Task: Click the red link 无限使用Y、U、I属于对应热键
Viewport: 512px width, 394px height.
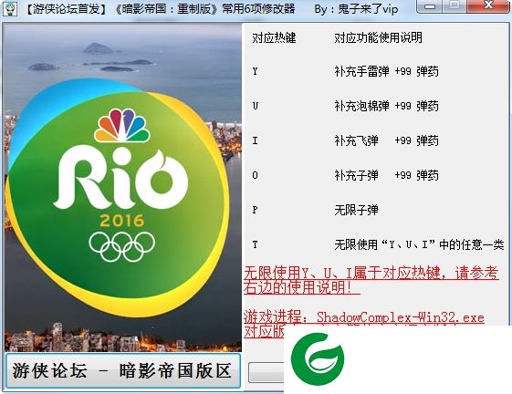Action: point(371,280)
